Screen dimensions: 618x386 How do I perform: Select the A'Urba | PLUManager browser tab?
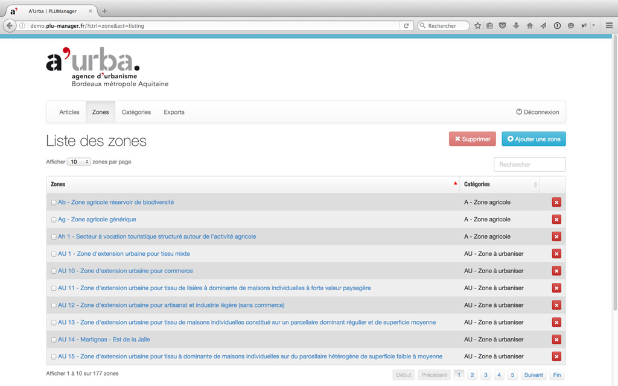[x=53, y=11]
